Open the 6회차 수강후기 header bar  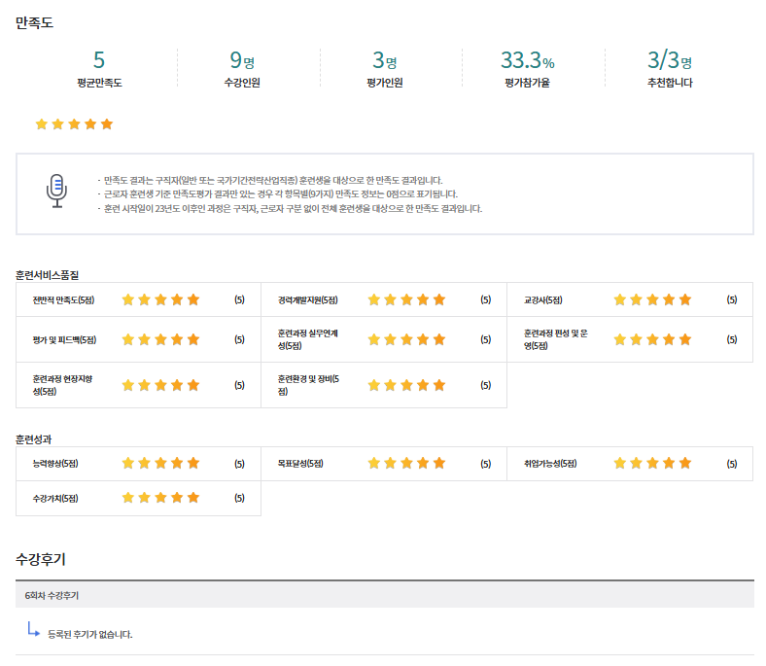tap(384, 595)
